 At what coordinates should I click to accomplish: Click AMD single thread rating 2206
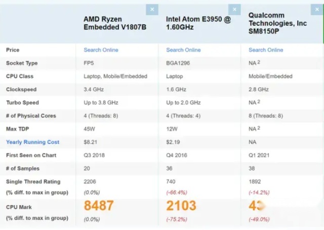coord(90,181)
